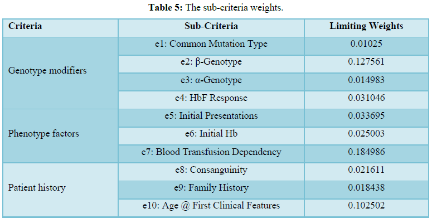Select the e2: β-Genotype cell
The height and width of the screenshot is (223, 432).
211,62
